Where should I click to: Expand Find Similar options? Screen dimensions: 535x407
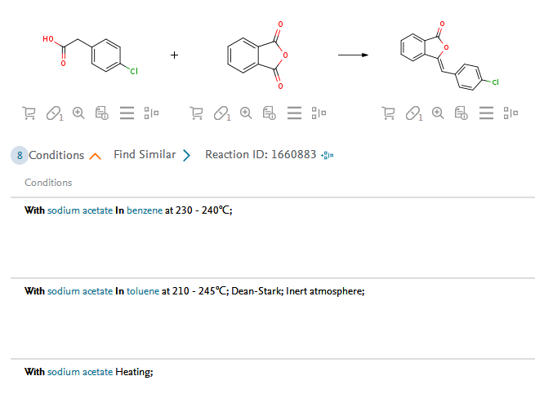[186, 155]
